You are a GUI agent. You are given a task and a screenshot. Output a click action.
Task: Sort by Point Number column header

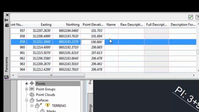(x=19, y=25)
